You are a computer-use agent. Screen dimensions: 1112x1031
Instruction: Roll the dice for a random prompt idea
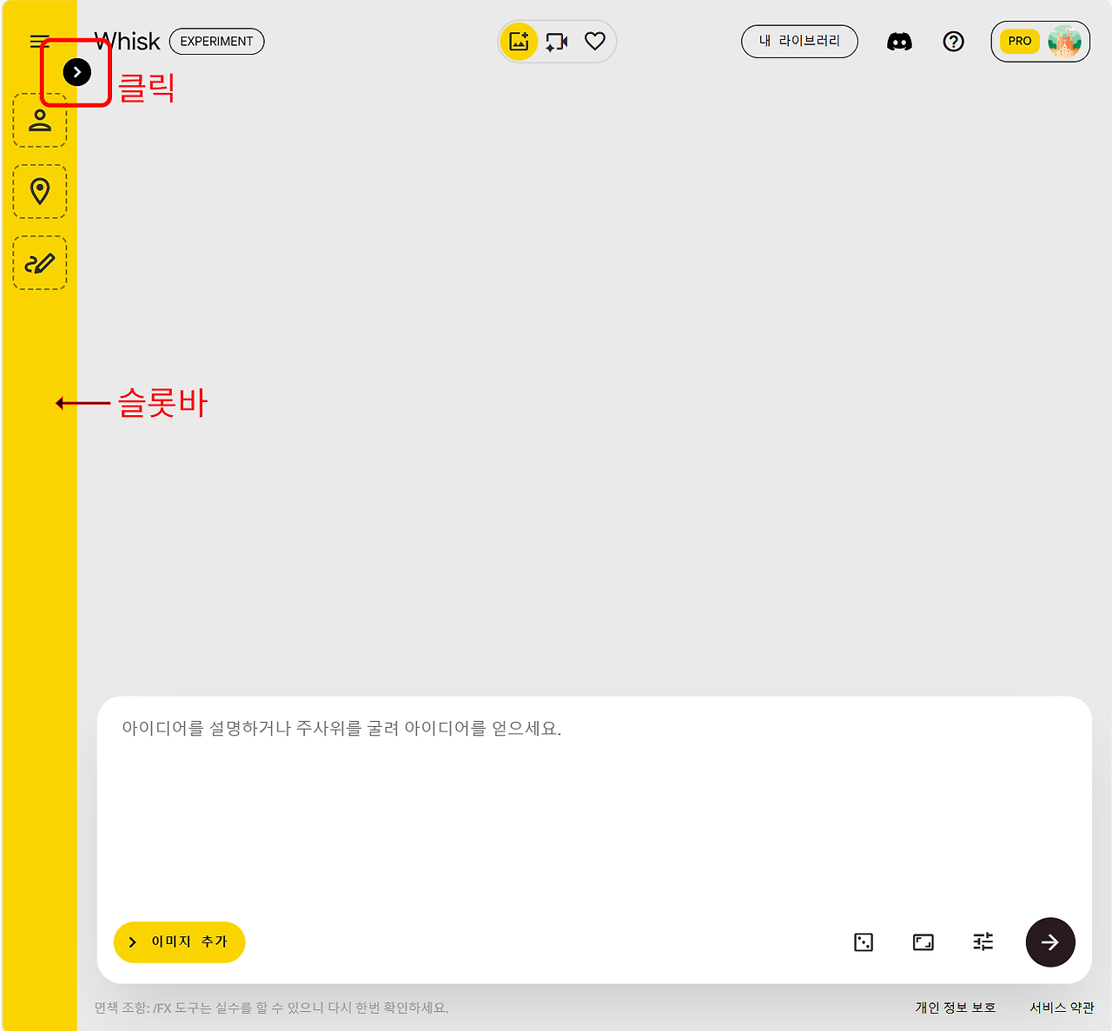863,942
